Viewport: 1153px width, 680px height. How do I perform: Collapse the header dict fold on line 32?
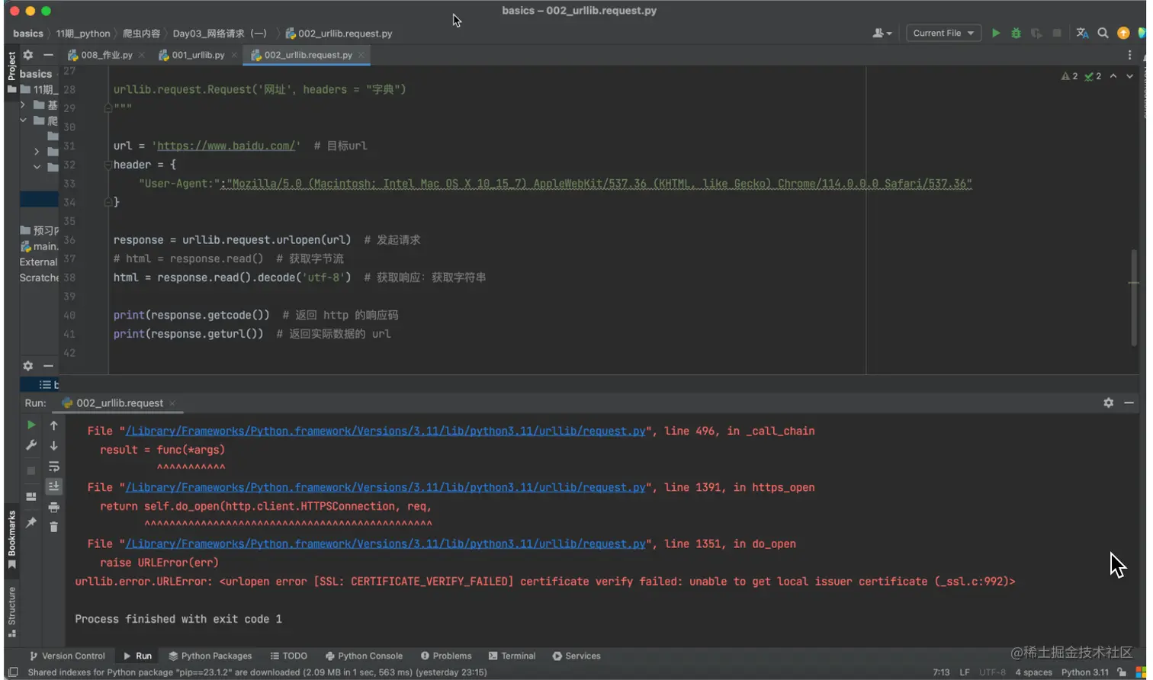[108, 165]
